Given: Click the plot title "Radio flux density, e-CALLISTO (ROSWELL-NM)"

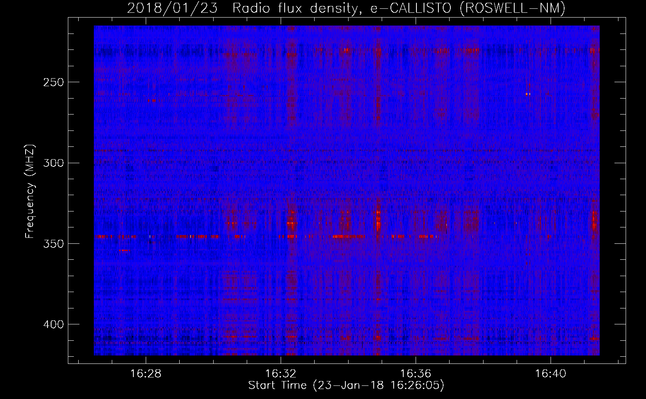Looking at the screenshot, I should (399, 8).
